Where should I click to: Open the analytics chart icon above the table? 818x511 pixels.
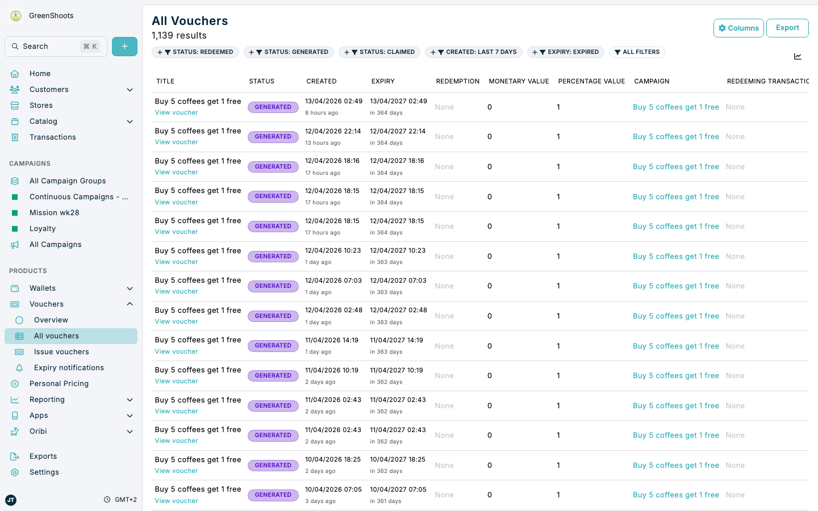point(798,56)
